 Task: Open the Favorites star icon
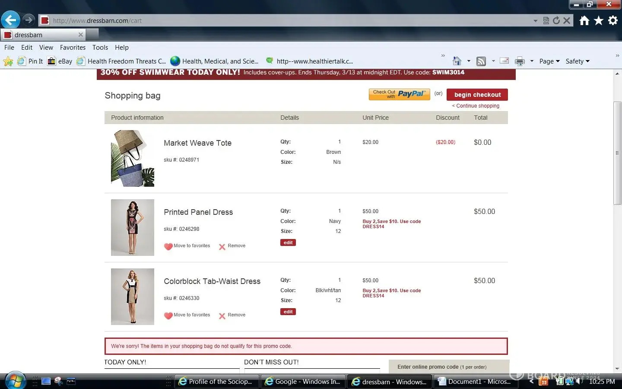[598, 20]
